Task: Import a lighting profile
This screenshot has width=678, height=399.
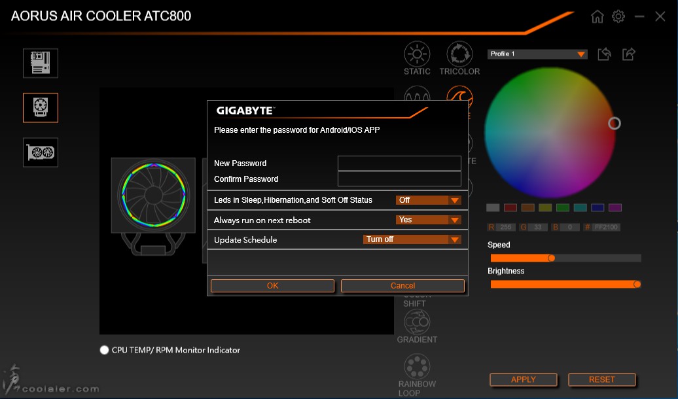Action: click(x=604, y=54)
